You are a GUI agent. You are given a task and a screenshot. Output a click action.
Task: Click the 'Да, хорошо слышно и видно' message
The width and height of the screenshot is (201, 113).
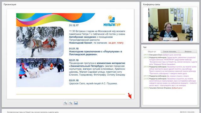coord(166,76)
